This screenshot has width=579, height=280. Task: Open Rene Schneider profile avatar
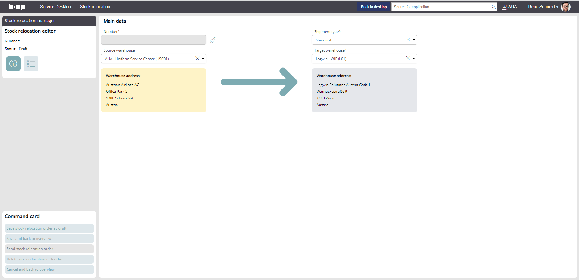tap(565, 7)
